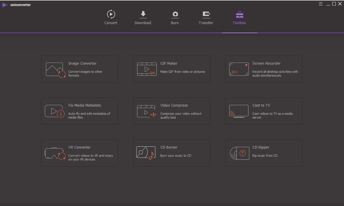The height and width of the screenshot is (206, 344).
Task: Click 'Auto-fix and edit metadata' description
Action: tap(89, 116)
